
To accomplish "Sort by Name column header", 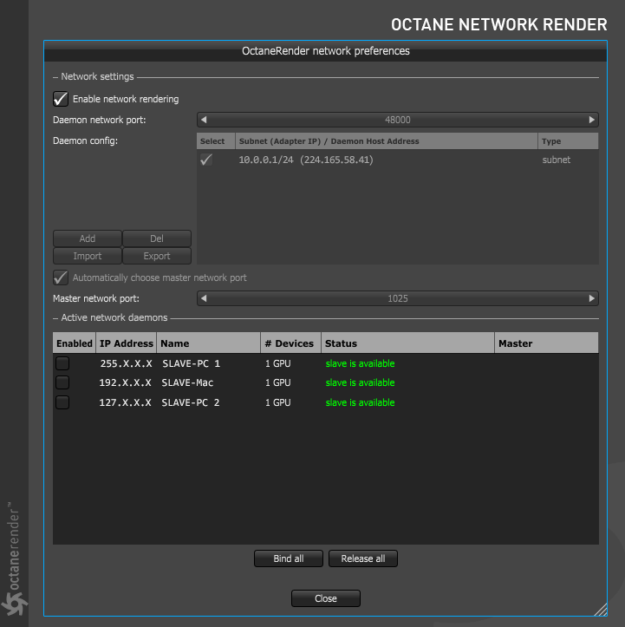I will (209, 343).
